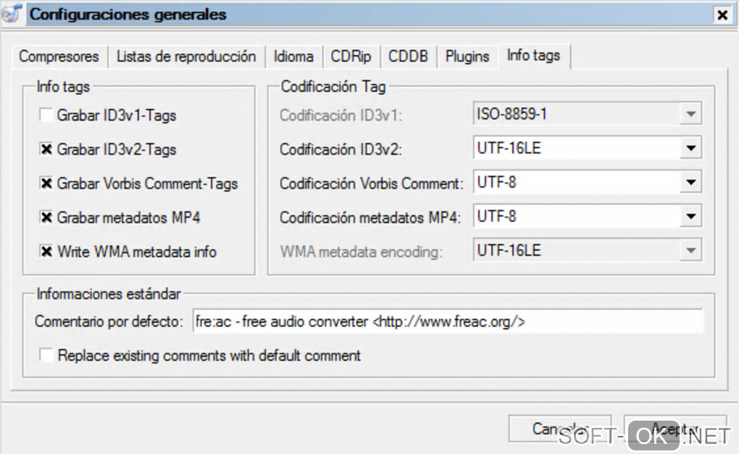The width and height of the screenshot is (739, 454).
Task: Switch to the Compresores tab
Action: tap(59, 57)
